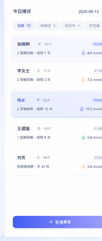Switch to the 待接诊 5 tab
Screen dimensions: 102x241
tap(48, 26)
